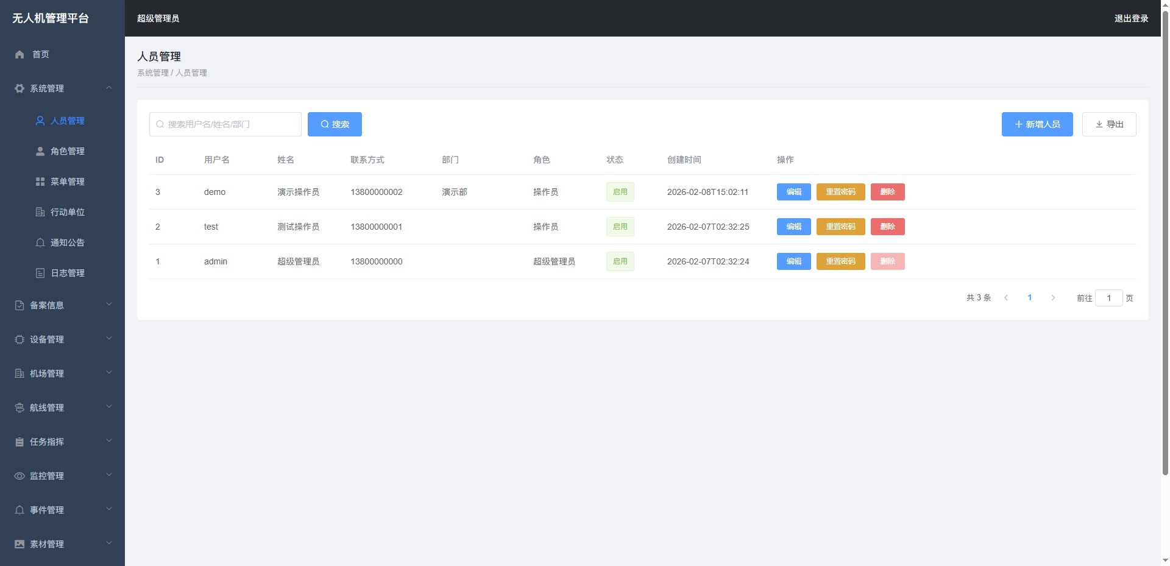Click the bell icon beside 通知公告
The image size is (1170, 566).
40,242
